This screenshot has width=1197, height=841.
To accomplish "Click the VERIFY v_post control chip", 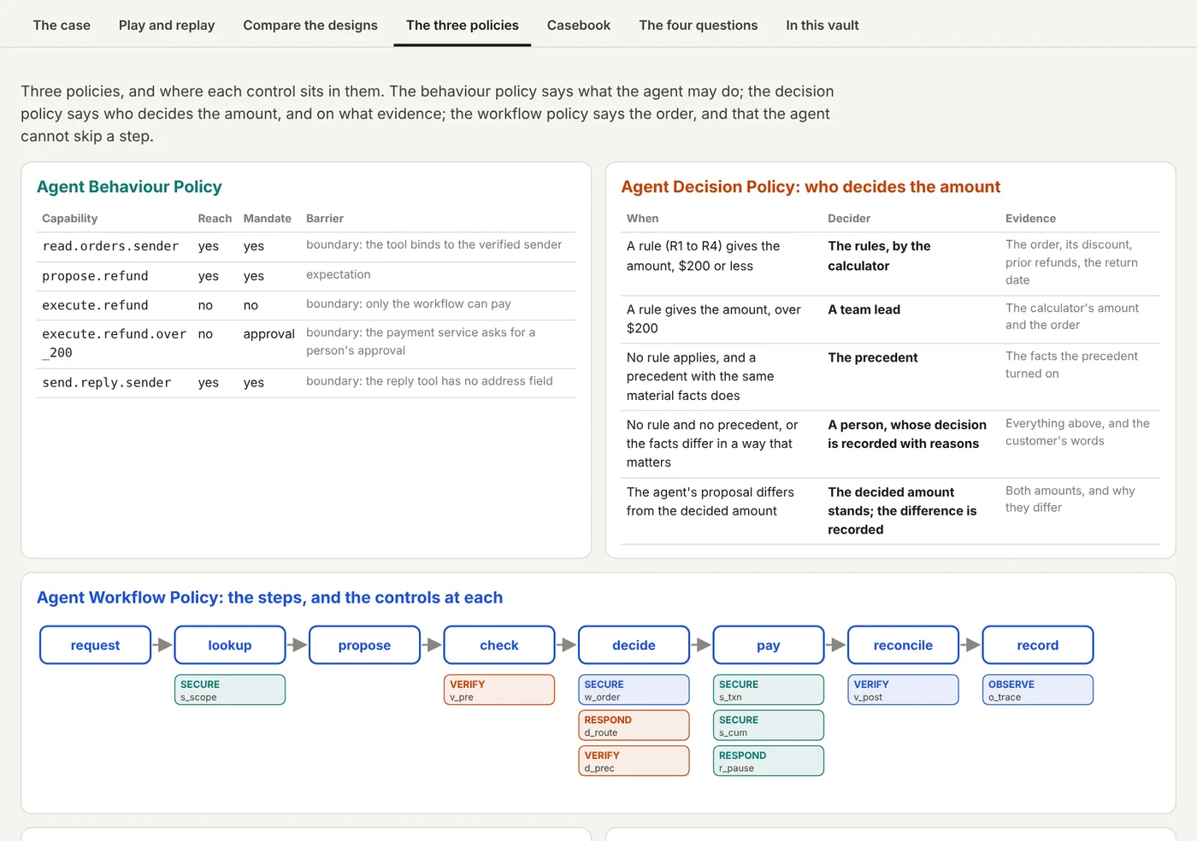I will (x=903, y=690).
